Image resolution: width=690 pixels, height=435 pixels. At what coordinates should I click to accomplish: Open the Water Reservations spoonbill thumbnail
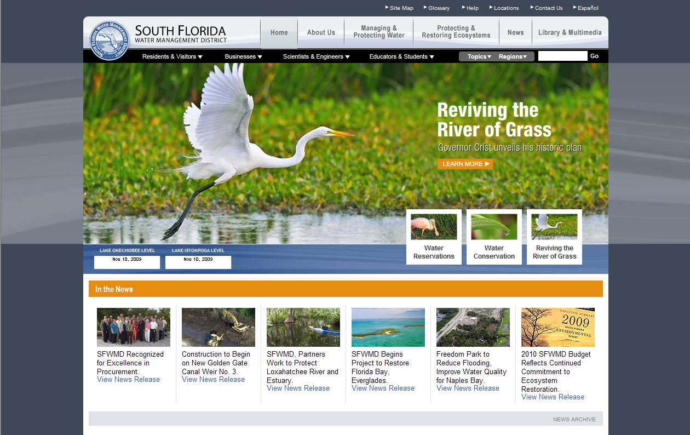[x=434, y=227]
